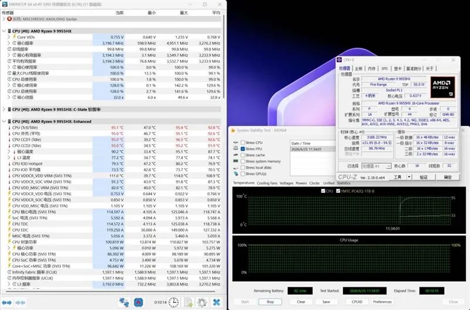Viewport: 470px width, 310px height.
Task: Expand the Core VIDs row
Action: tap(9, 37)
